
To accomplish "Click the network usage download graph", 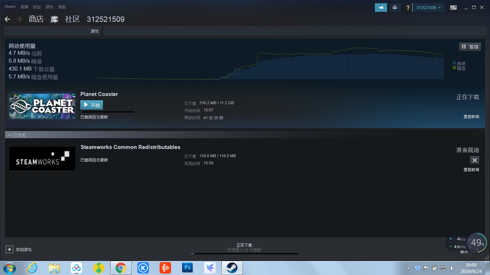I will click(x=268, y=63).
